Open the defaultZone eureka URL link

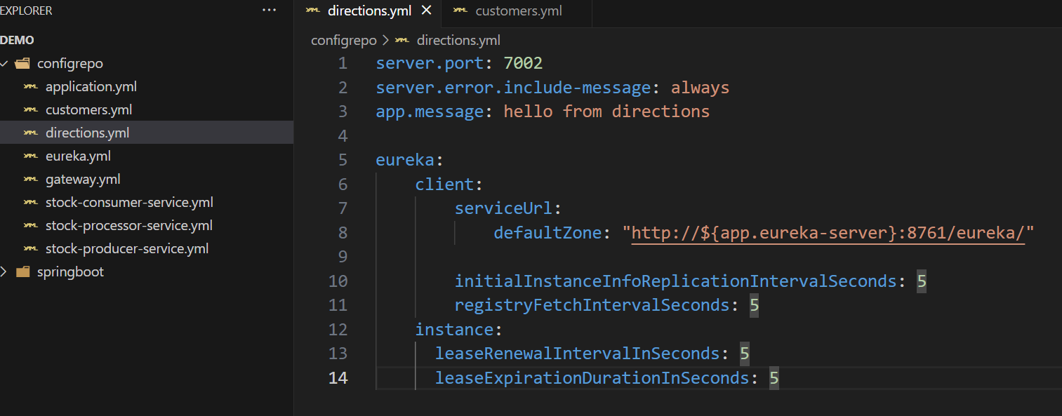[828, 233]
